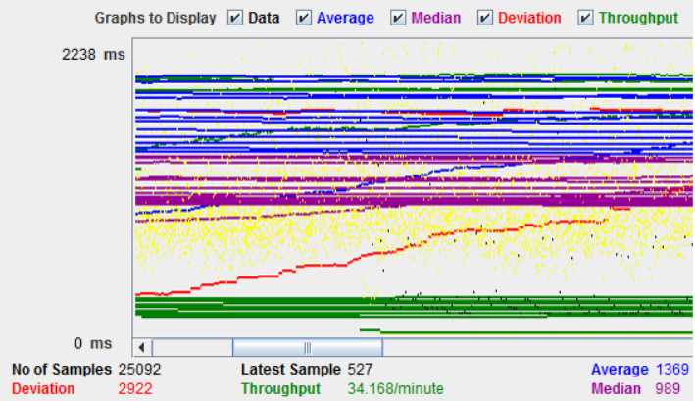Click the scrollbar track right of the thumb

coord(537,348)
